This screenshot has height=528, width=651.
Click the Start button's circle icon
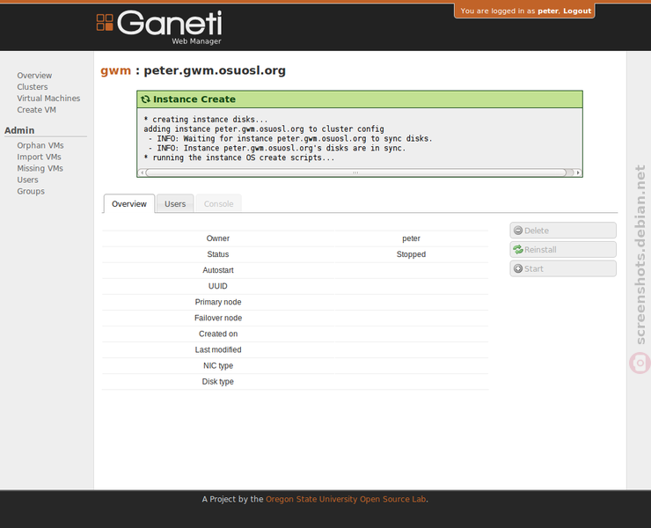[518, 268]
